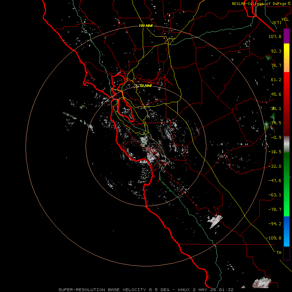The height and width of the screenshot is (292, 292).
Task: Select the -109.8 velocity scale value
Action: pyautogui.click(x=274, y=238)
